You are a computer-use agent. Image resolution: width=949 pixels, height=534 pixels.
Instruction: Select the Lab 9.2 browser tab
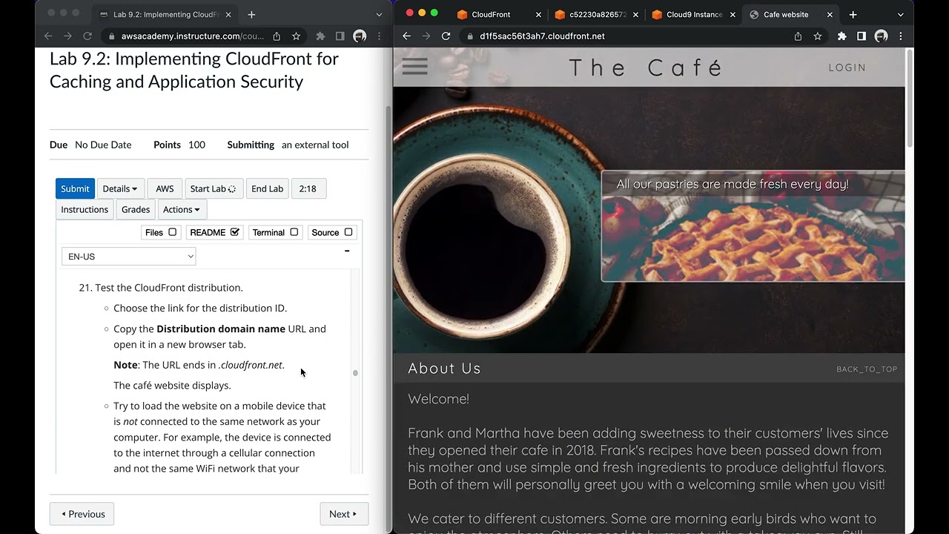(167, 14)
